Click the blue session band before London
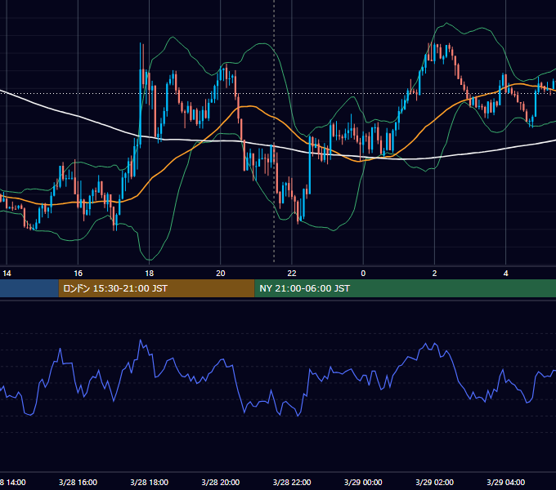 [x=29, y=288]
